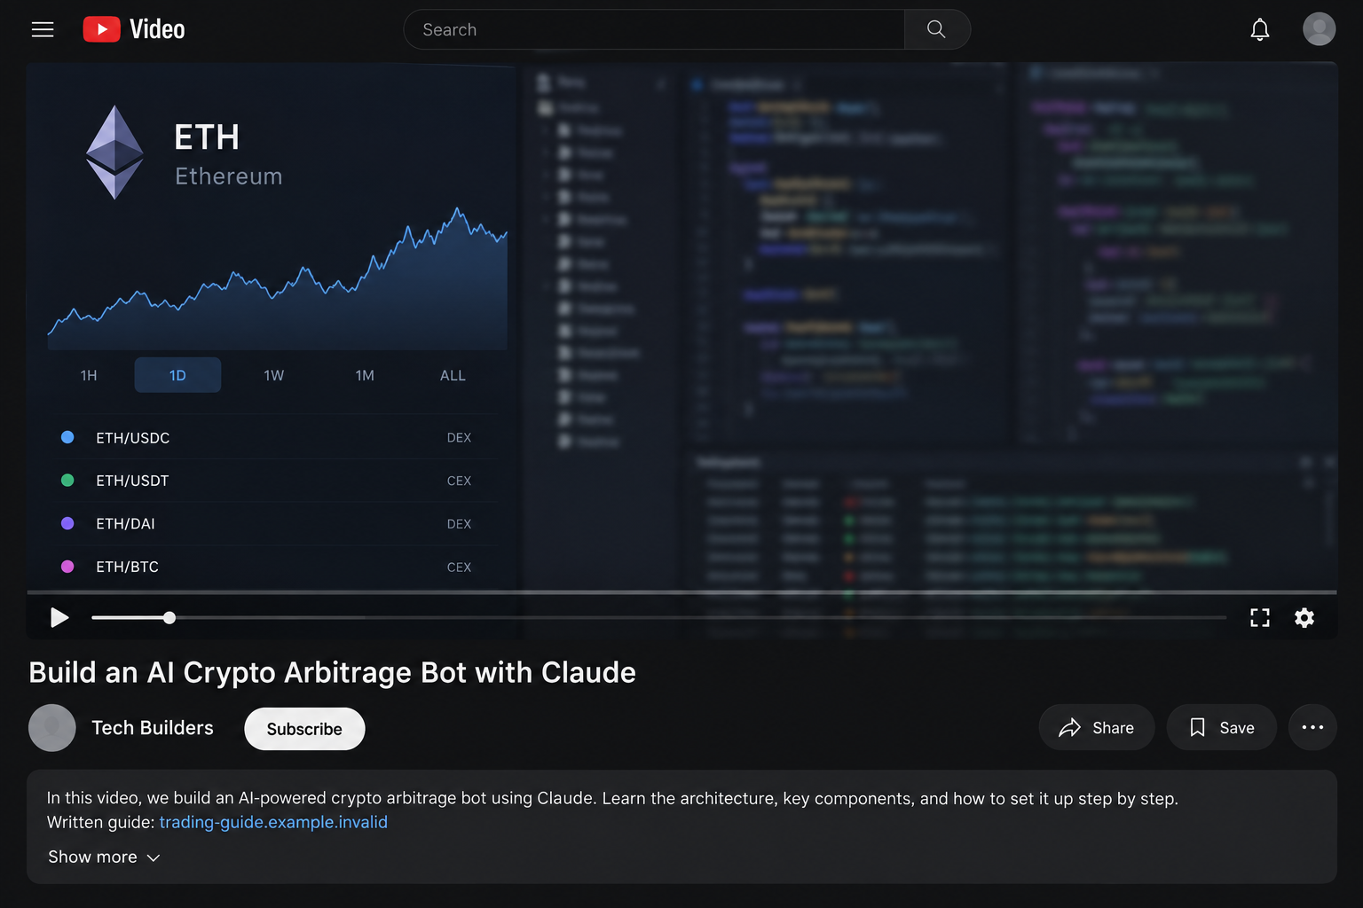Click the CEX label on ETH/BTC
Image resolution: width=1363 pixels, height=908 pixels.
(459, 567)
